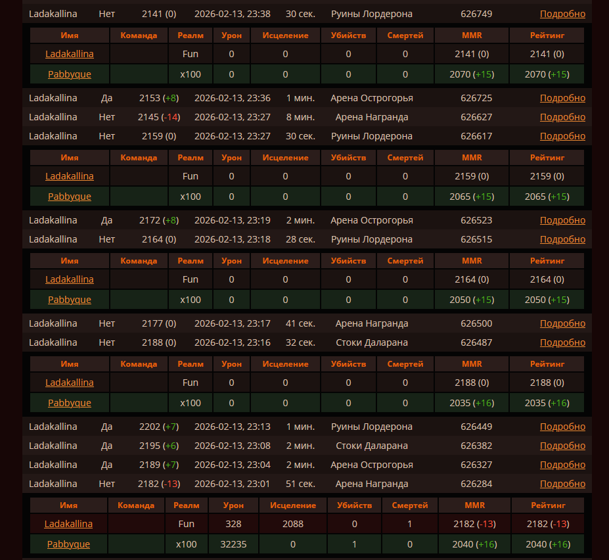Image resolution: width=609 pixels, height=560 pixels.
Task: Click rating value 2195 (+6)
Action: [159, 446]
